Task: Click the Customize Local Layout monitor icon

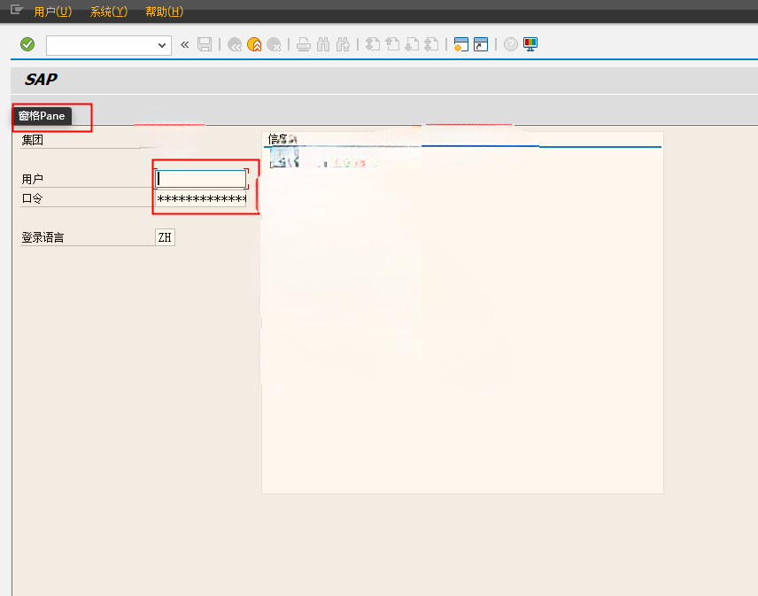Action: tap(530, 44)
